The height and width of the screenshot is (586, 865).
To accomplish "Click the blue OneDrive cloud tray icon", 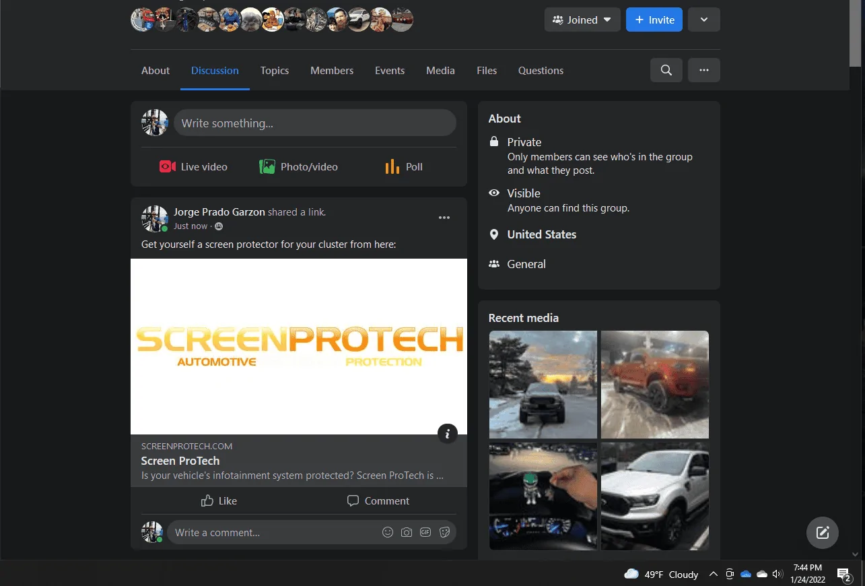I will (x=746, y=574).
